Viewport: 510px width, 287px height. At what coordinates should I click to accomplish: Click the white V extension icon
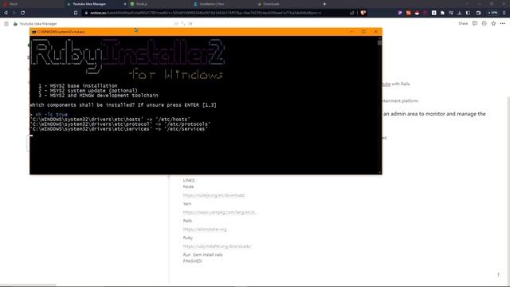click(433, 13)
